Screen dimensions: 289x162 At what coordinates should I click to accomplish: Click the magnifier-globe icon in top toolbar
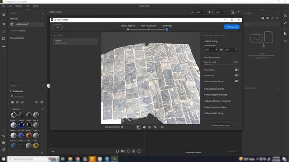click(x=233, y=12)
